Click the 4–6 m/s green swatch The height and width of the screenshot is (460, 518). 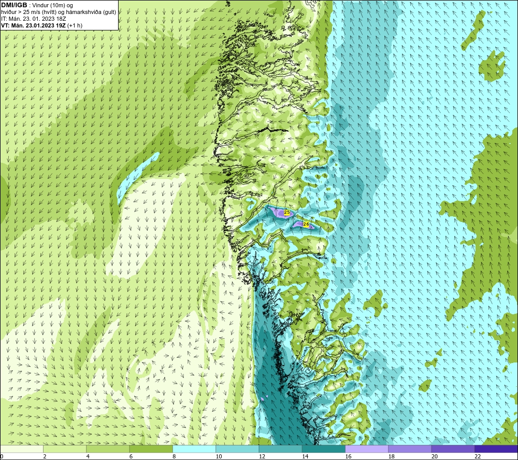pos(108,449)
